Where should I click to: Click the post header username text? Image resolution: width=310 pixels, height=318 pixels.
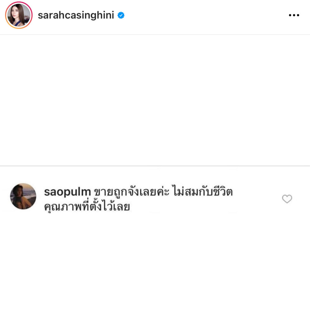[x=76, y=15]
